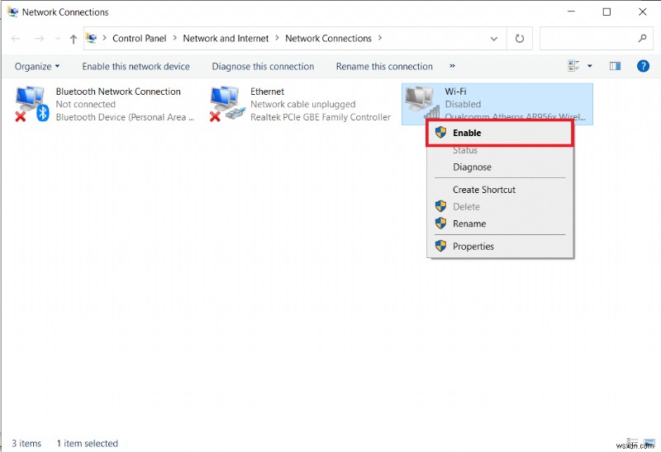Choose Create Shortcut in context menu
Image resolution: width=661 pixels, height=452 pixels.
[500, 190]
